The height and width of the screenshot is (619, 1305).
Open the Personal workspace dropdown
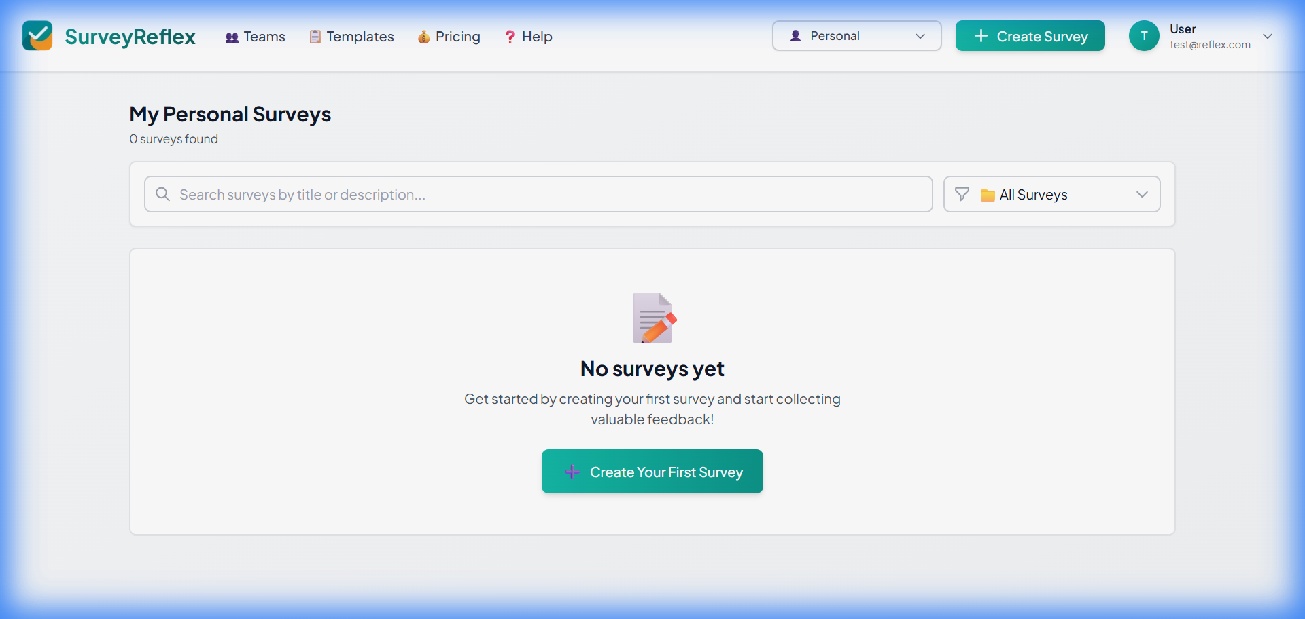[x=856, y=36]
